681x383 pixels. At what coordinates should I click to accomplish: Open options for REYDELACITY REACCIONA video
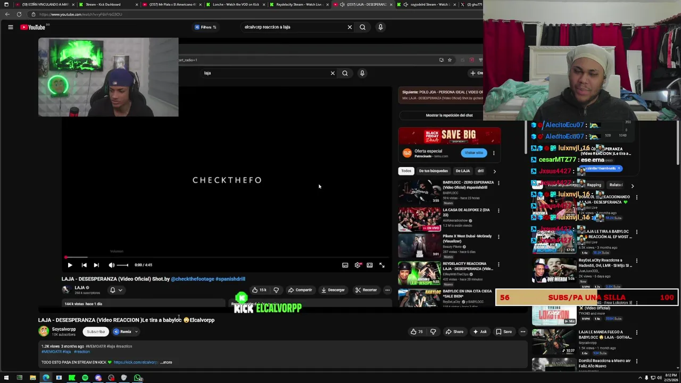(499, 265)
